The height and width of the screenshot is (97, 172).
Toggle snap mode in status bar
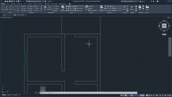[x=128, y=95]
